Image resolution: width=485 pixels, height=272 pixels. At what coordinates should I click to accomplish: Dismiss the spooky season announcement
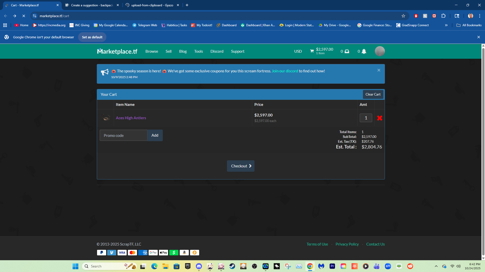pyautogui.click(x=379, y=70)
